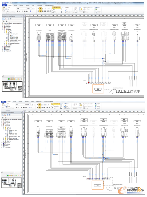147x197 pixels.
Task: Click the Save icon in the Quick Access toolbar
Action: click(5, 3)
